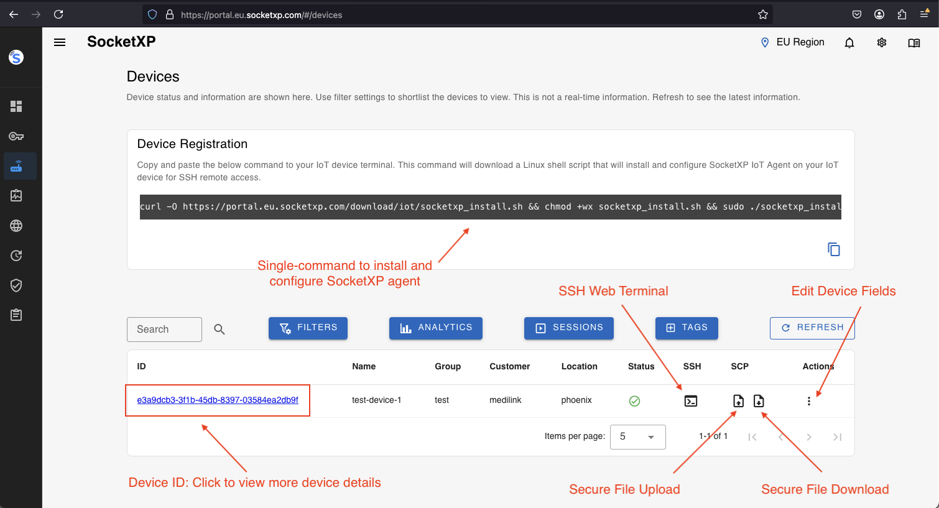Click the REFRESH button
This screenshot has width=939, height=508.
coord(812,328)
